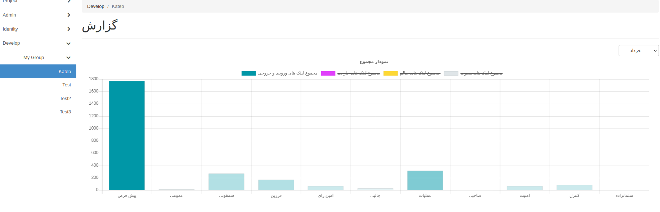
Task: Click the teal legend color swatch
Action: pos(248,73)
